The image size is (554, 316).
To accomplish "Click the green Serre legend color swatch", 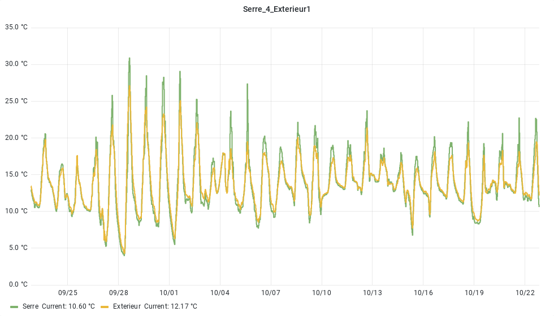I will [x=15, y=306].
